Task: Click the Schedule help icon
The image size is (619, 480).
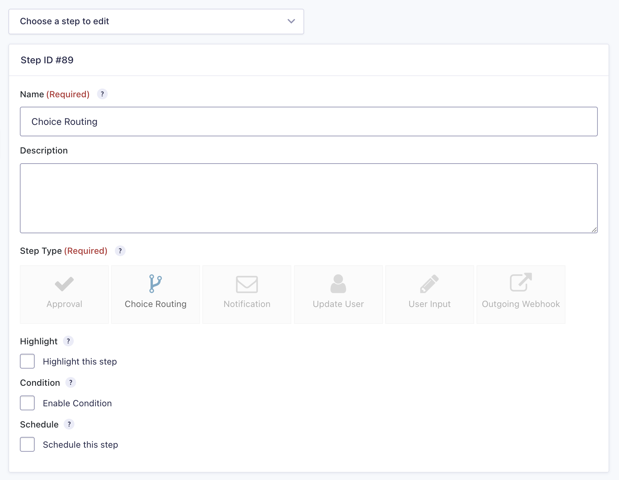Action: point(69,424)
